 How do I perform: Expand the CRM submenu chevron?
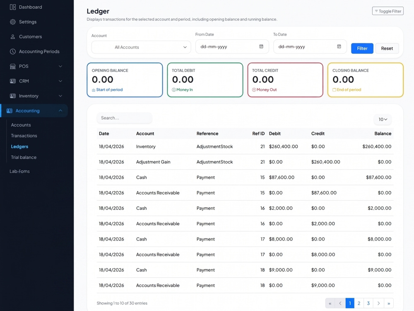pos(60,81)
